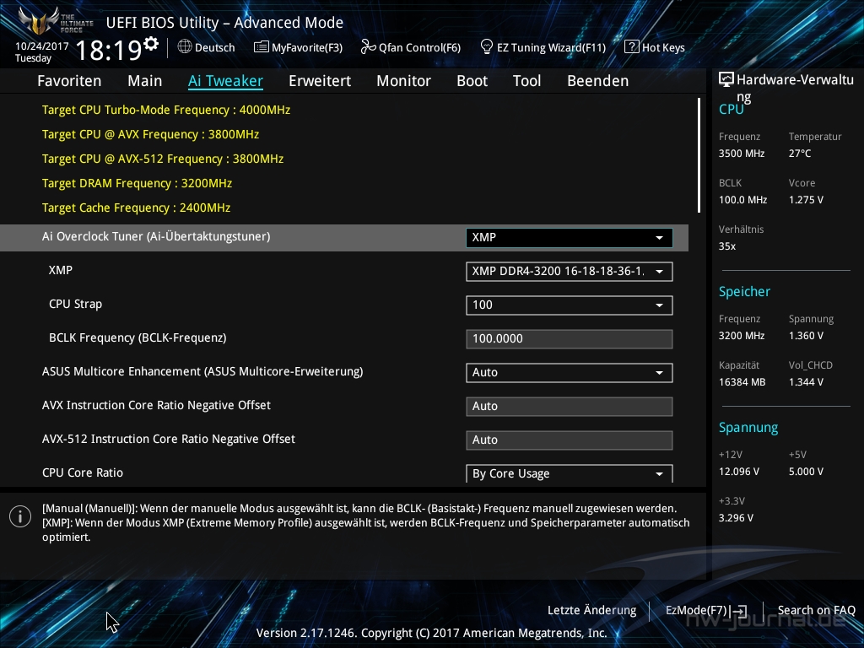Screen dimensions: 864x648
Task: Go to the Monitor tab
Action: (404, 81)
